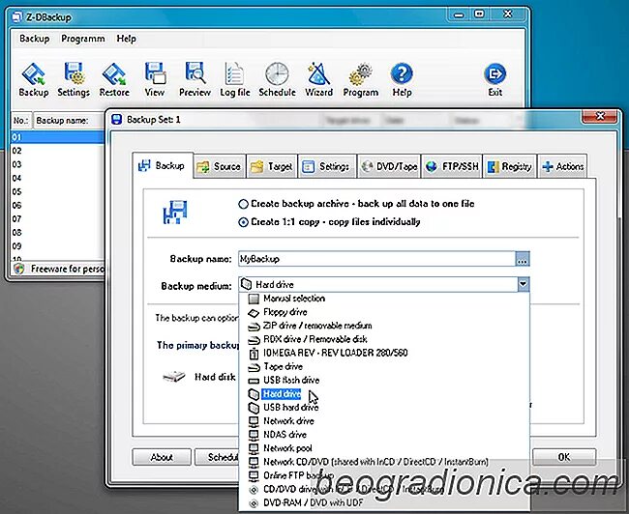The image size is (629, 514).
Task: Open the Backup menu in Z-DBackup
Action: [35, 39]
